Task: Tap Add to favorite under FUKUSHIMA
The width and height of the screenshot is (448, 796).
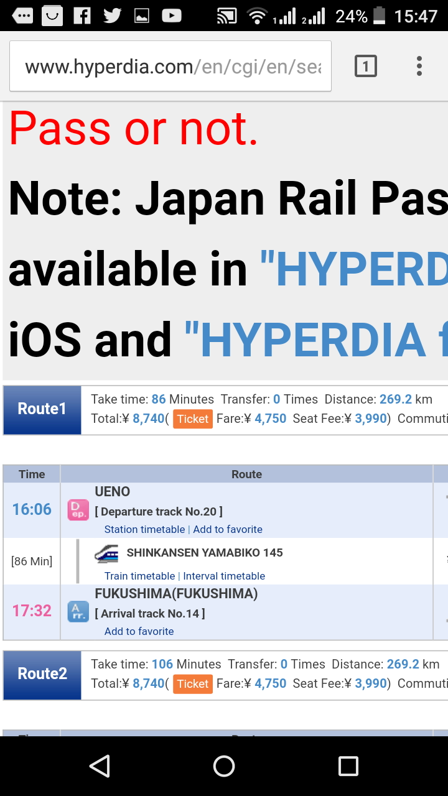Action: (x=139, y=631)
